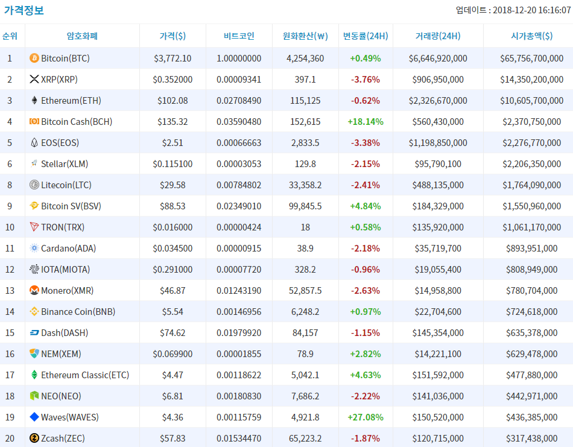Viewport: 573px width, 447px height.
Task: Click the XRP coin icon
Action: coord(34,79)
